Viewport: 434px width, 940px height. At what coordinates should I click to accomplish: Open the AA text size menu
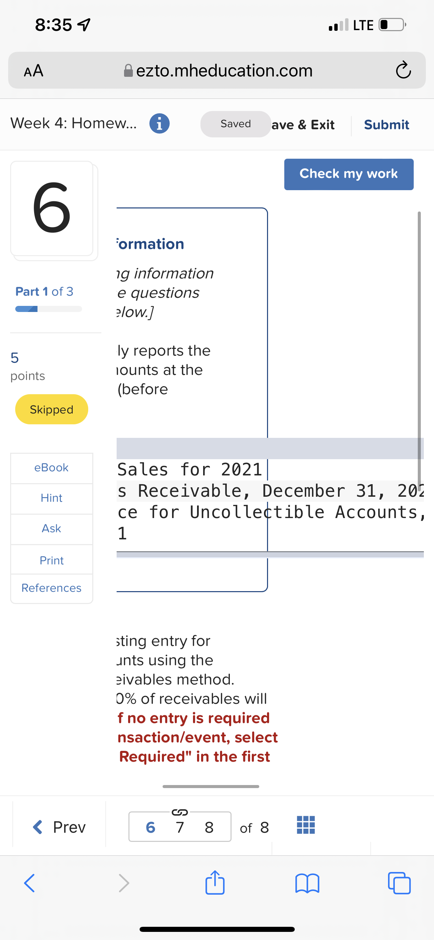click(33, 70)
